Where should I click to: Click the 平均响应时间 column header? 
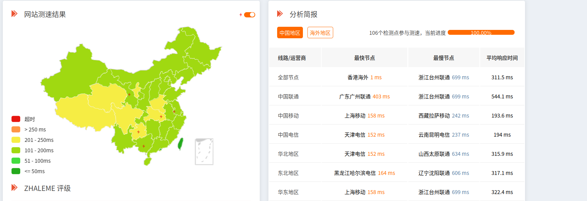click(502, 58)
